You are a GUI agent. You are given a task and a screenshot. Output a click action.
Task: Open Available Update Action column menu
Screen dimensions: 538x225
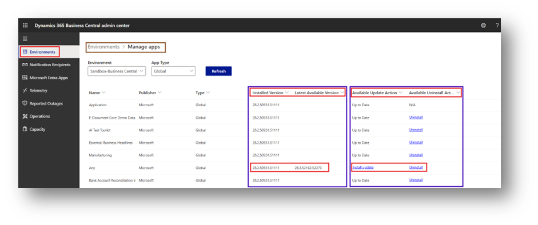[400, 93]
